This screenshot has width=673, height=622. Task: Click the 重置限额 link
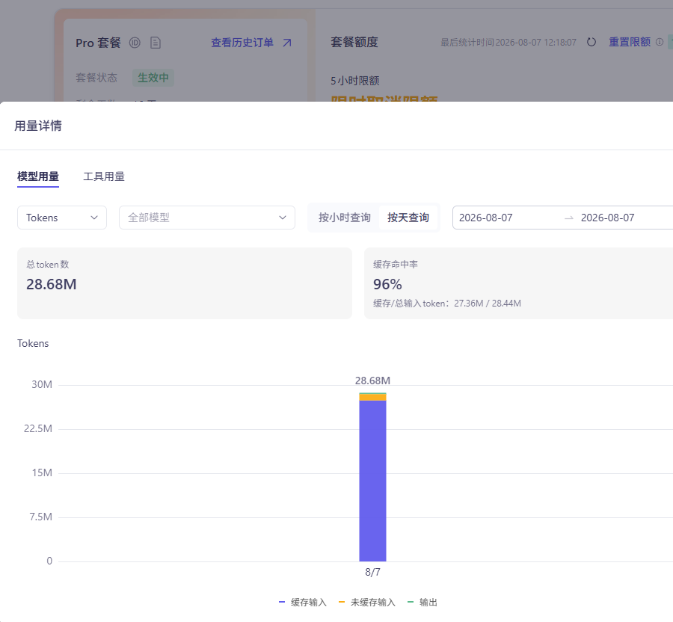point(630,42)
